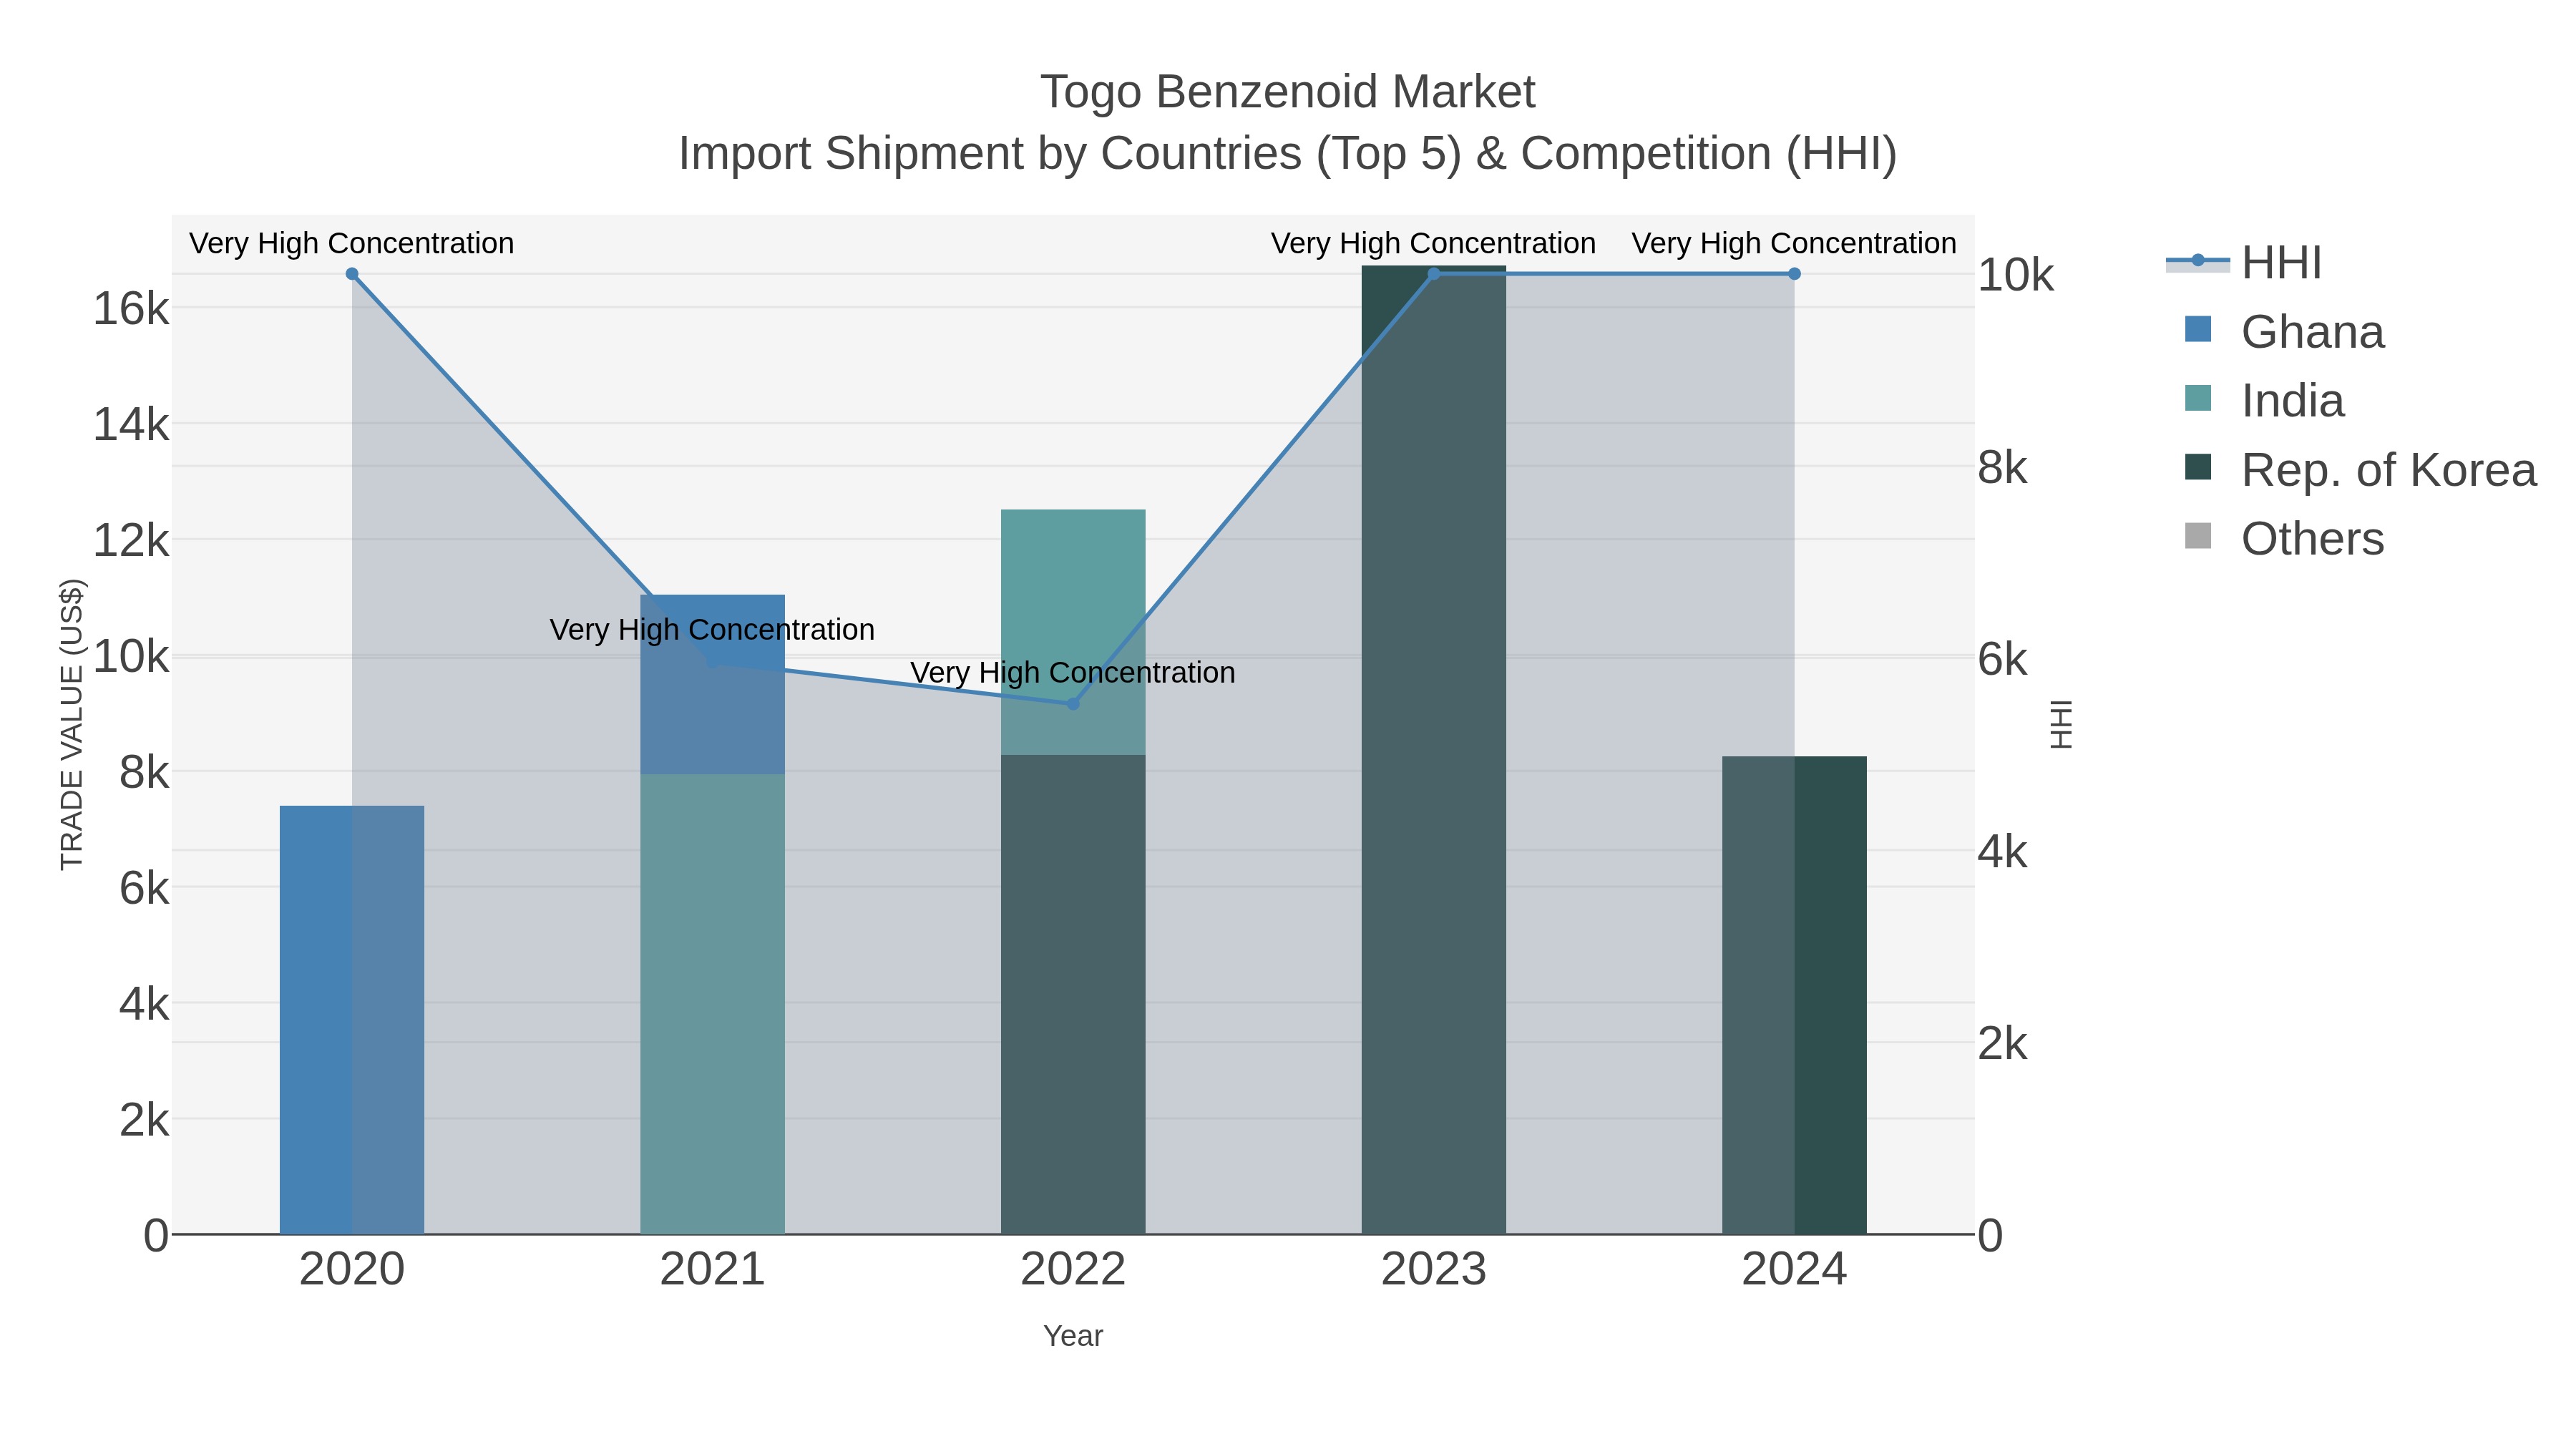The image size is (2576, 1449).
Task: Click the HHI line marker icon in legend
Action: point(2198,261)
